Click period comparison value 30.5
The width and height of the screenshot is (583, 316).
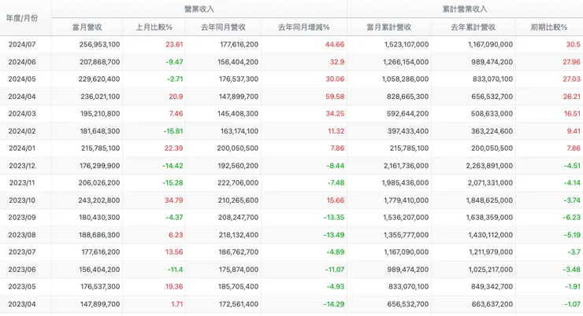coord(574,45)
